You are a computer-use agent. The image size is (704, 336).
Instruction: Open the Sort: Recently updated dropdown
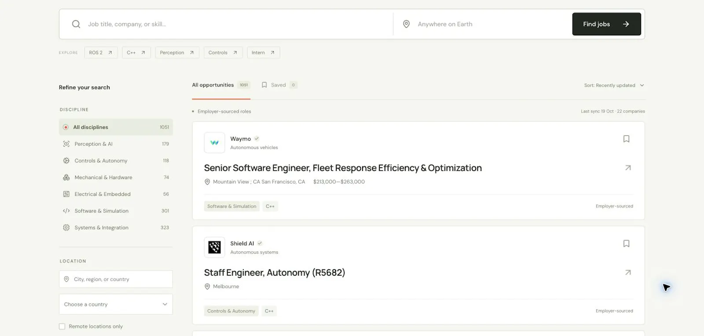(614, 85)
